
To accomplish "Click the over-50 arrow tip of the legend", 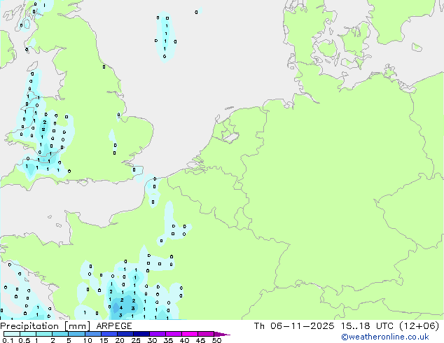I will [222, 334].
